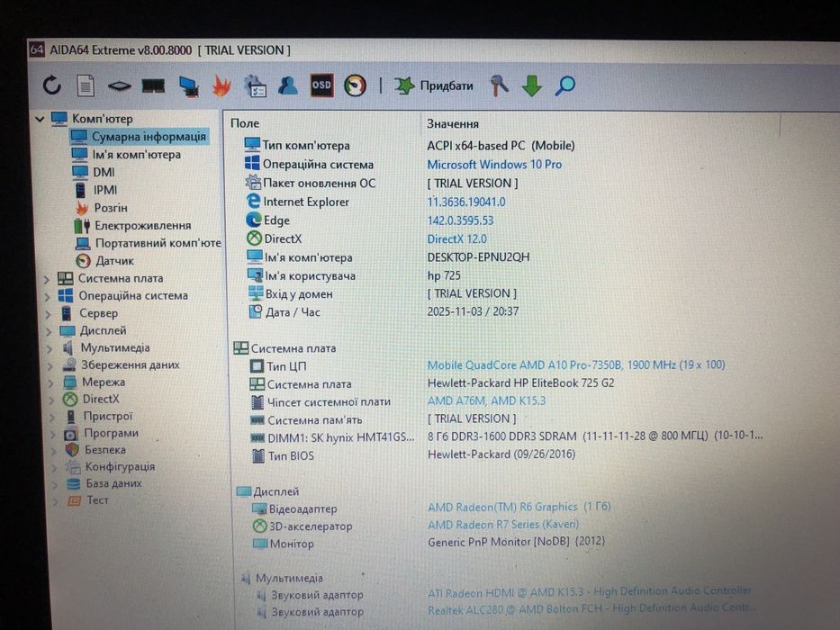The image size is (840, 630).
Task: Open the key tool toolbar icon
Action: tap(500, 85)
